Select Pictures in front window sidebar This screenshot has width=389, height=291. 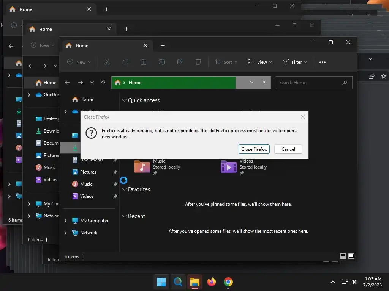[x=89, y=172]
